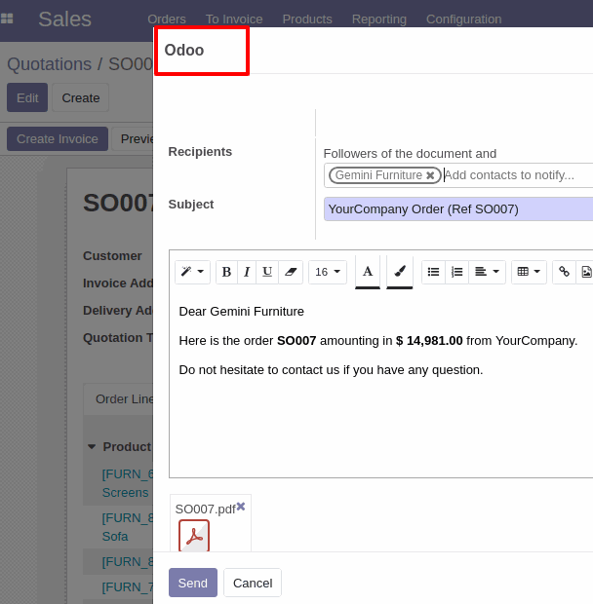Insert an unordered bullet list
Viewport: 593px width, 604px height.
point(433,272)
